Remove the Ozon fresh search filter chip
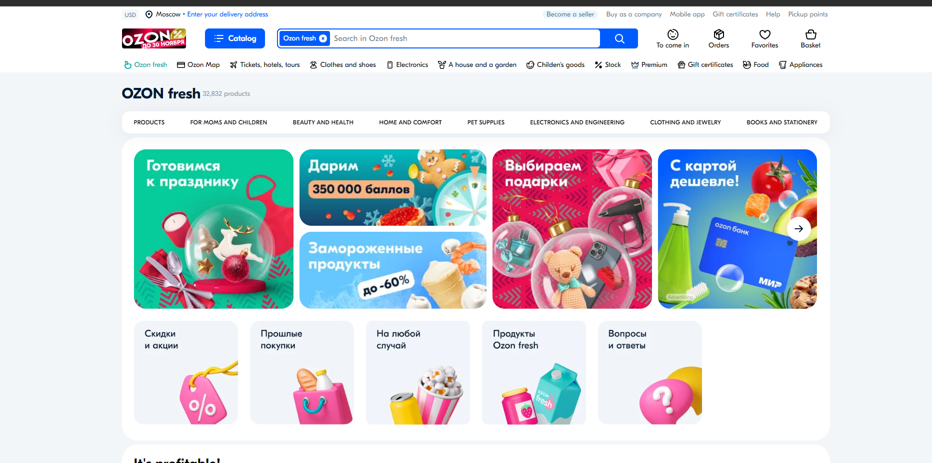Screen dimensions: 932x463 click(x=323, y=38)
